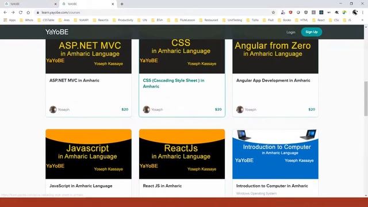Click the YaYoBE site logo
This screenshot has height=207, width=368.
(x=57, y=32)
